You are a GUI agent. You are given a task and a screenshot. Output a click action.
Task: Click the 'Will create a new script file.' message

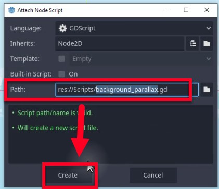click(58, 128)
